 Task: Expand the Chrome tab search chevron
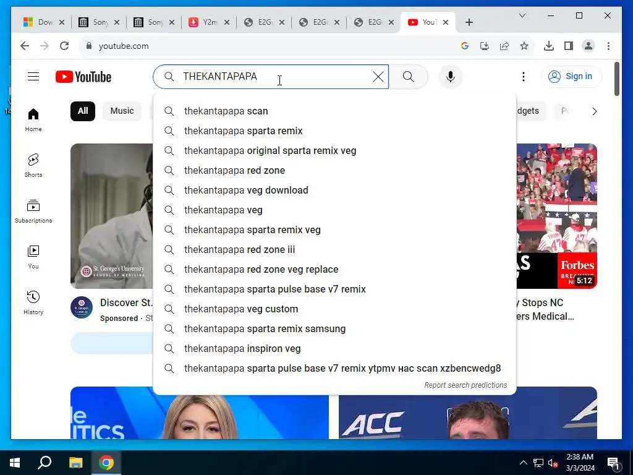[522, 15]
